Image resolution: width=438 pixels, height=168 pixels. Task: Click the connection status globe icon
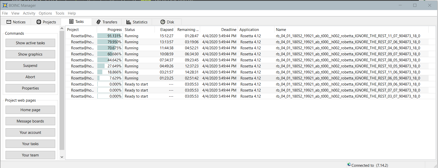349,164
